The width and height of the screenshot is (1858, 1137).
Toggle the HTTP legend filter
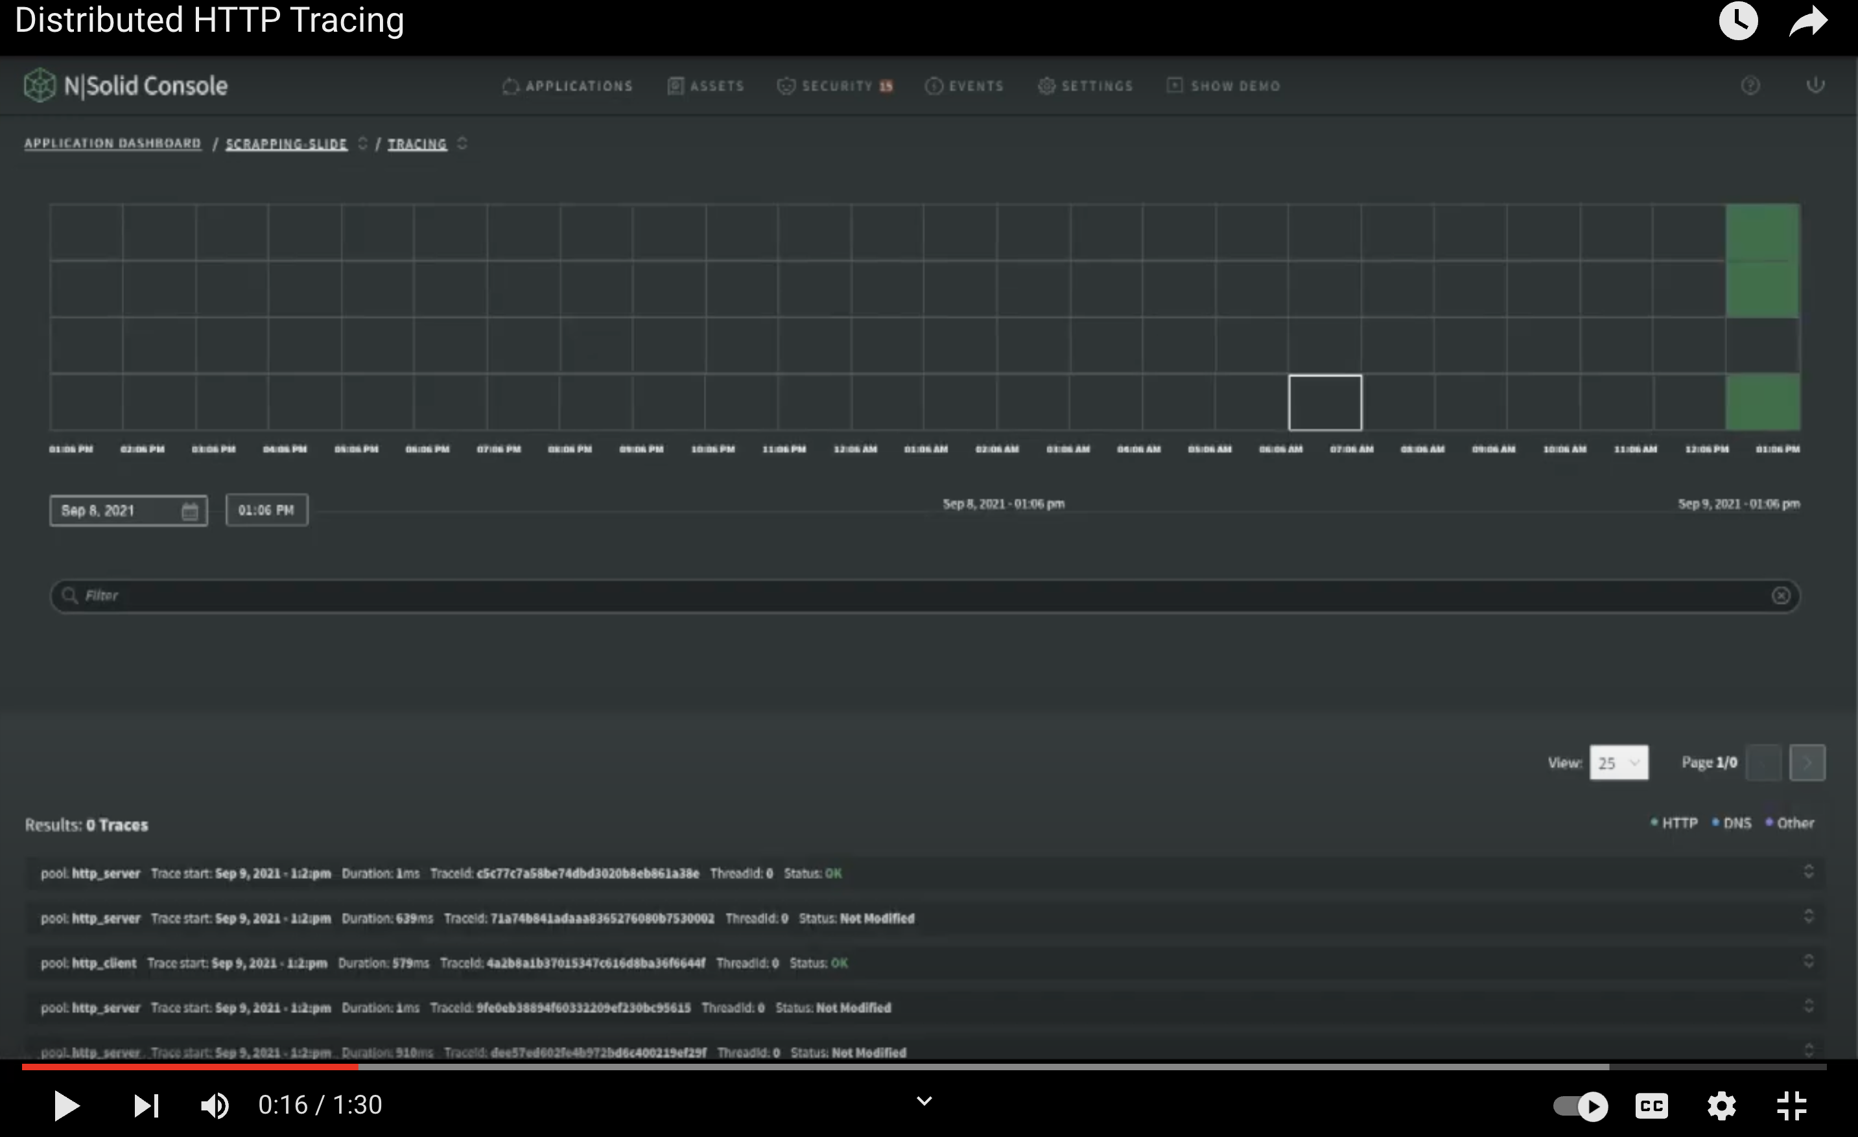pos(1675,823)
